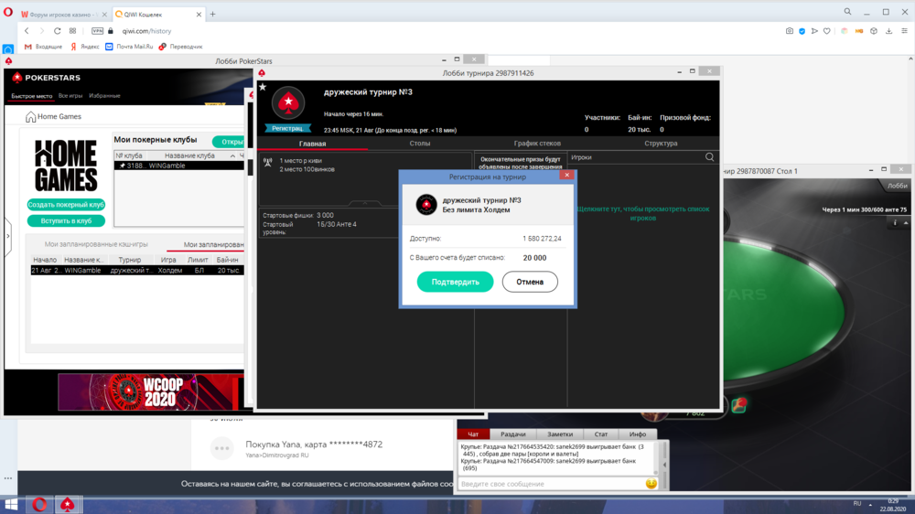Viewport: 915px width, 514px height.
Task: Click the player search magnifier icon
Action: 709,157
